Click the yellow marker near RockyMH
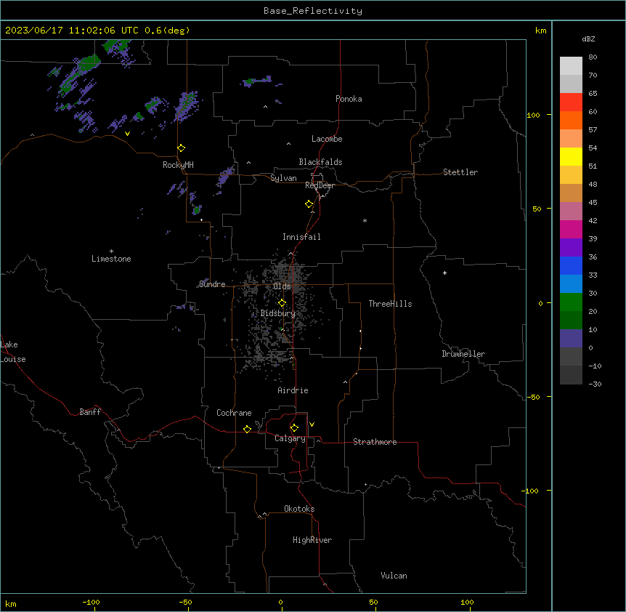Image resolution: width=626 pixels, height=612 pixels. tap(182, 148)
